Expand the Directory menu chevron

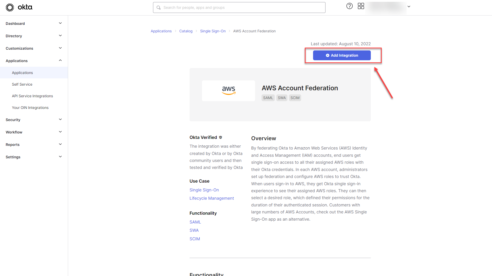[60, 36]
